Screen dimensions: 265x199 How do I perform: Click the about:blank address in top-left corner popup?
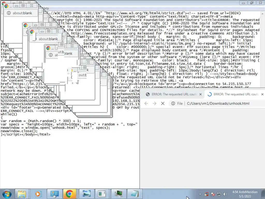coord(22,13)
